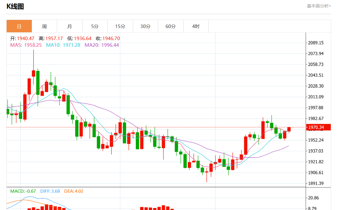The height and width of the screenshot is (210, 338).
Task: Click the 2089.15 price axis label
Action: (x=316, y=43)
